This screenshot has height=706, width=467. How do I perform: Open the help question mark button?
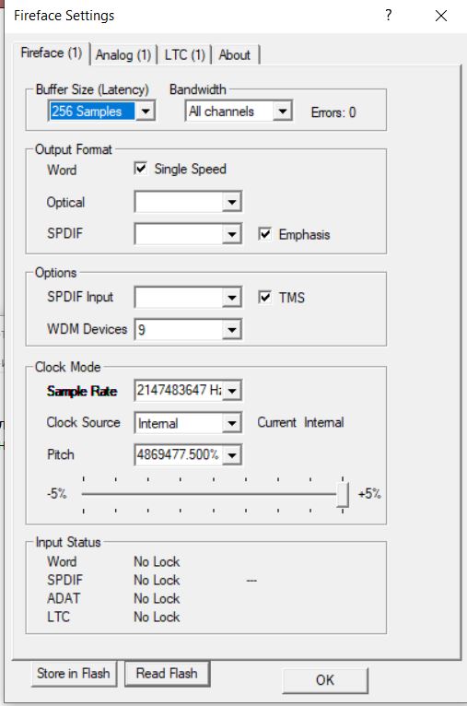pyautogui.click(x=389, y=16)
